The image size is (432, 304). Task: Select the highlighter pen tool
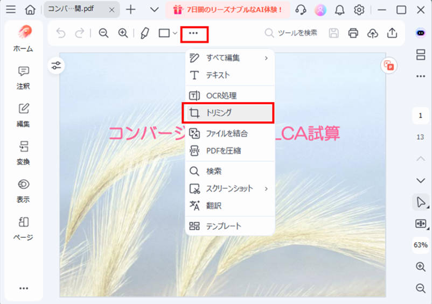click(x=145, y=33)
